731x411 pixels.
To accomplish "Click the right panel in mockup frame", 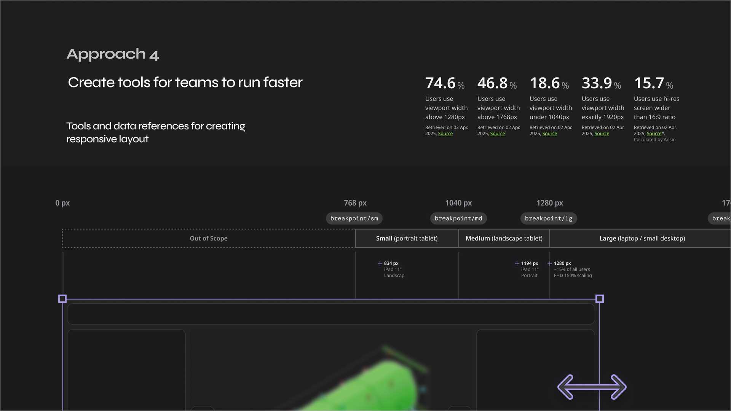I will 535,370.
